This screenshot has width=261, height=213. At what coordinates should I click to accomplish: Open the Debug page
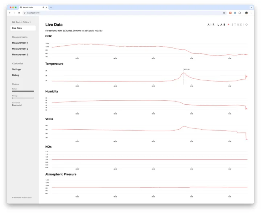[16, 75]
